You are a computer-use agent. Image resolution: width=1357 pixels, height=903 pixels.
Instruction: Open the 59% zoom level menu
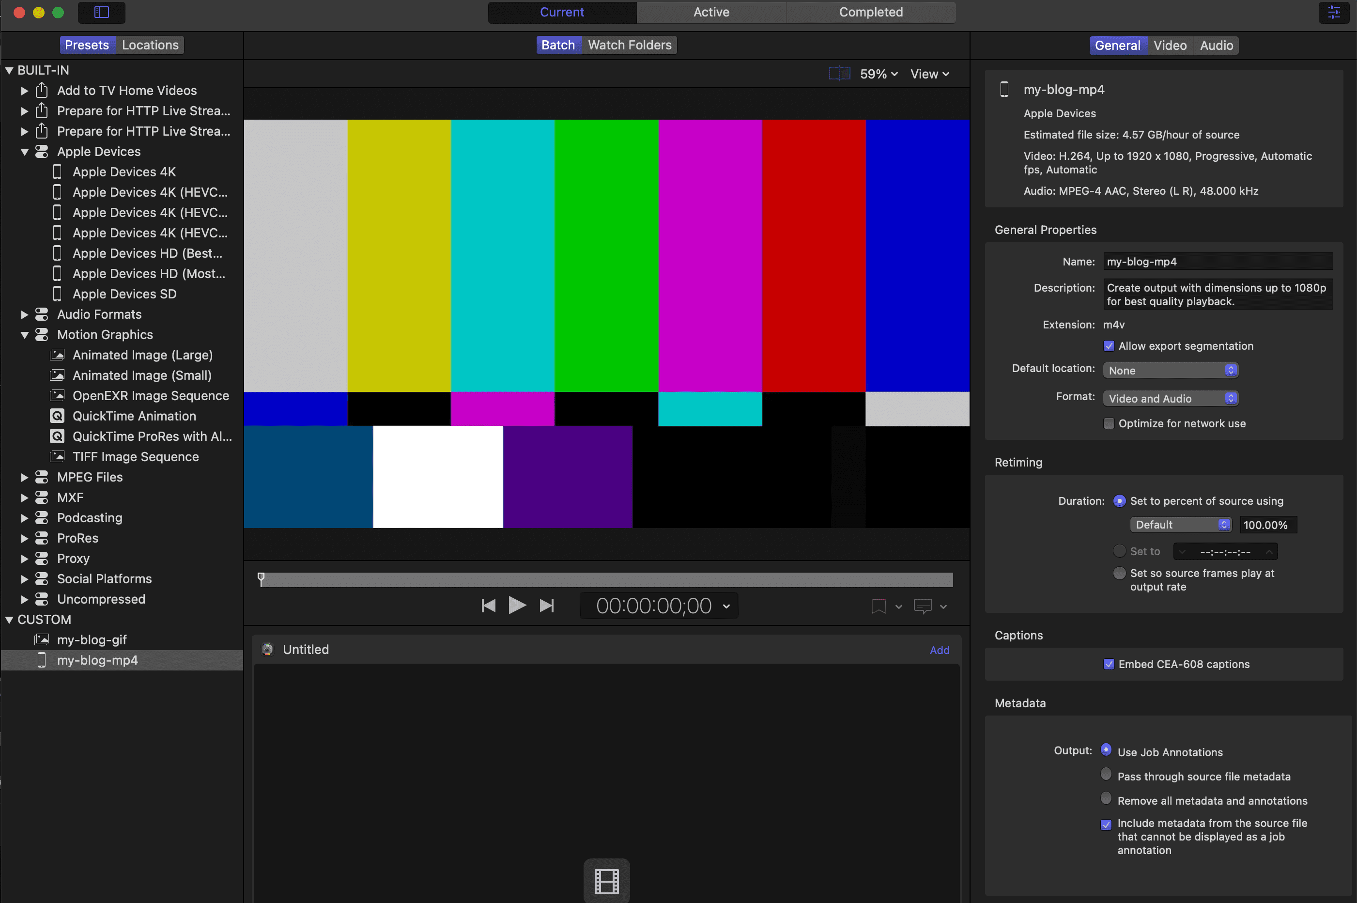tap(879, 74)
